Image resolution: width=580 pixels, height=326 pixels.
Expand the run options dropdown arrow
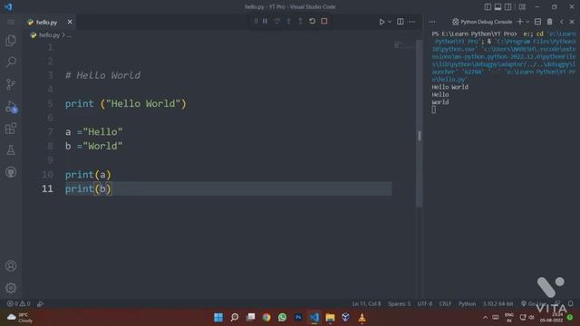click(x=389, y=22)
